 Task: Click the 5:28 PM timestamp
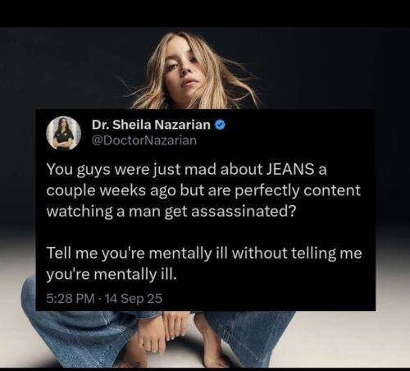coord(71,298)
